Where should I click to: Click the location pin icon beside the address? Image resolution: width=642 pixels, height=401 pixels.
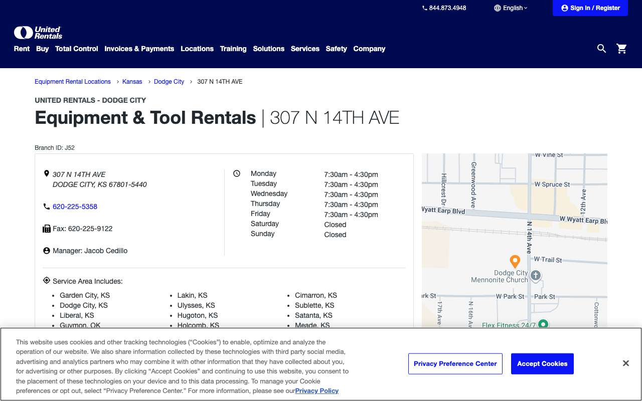coord(47,174)
